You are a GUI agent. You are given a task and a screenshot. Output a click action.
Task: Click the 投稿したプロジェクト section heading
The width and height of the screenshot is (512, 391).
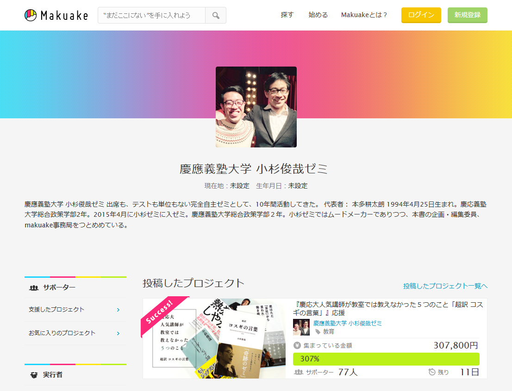coord(194,283)
